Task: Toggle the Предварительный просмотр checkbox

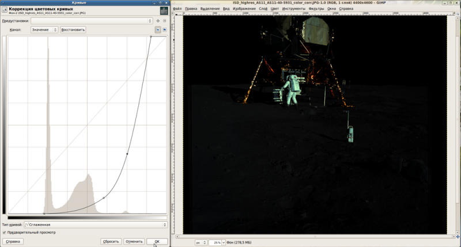Action: coord(5,232)
